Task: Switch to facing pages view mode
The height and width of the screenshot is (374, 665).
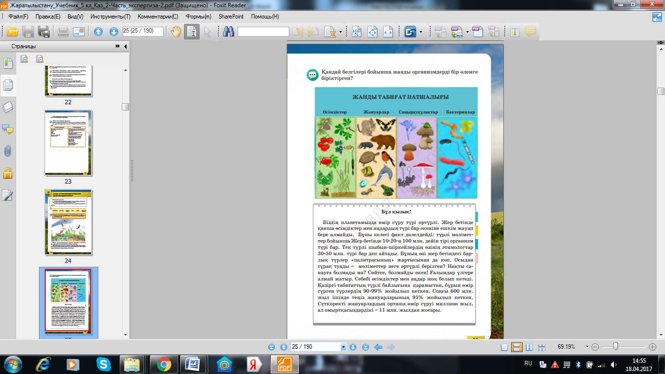Action: [x=529, y=347]
